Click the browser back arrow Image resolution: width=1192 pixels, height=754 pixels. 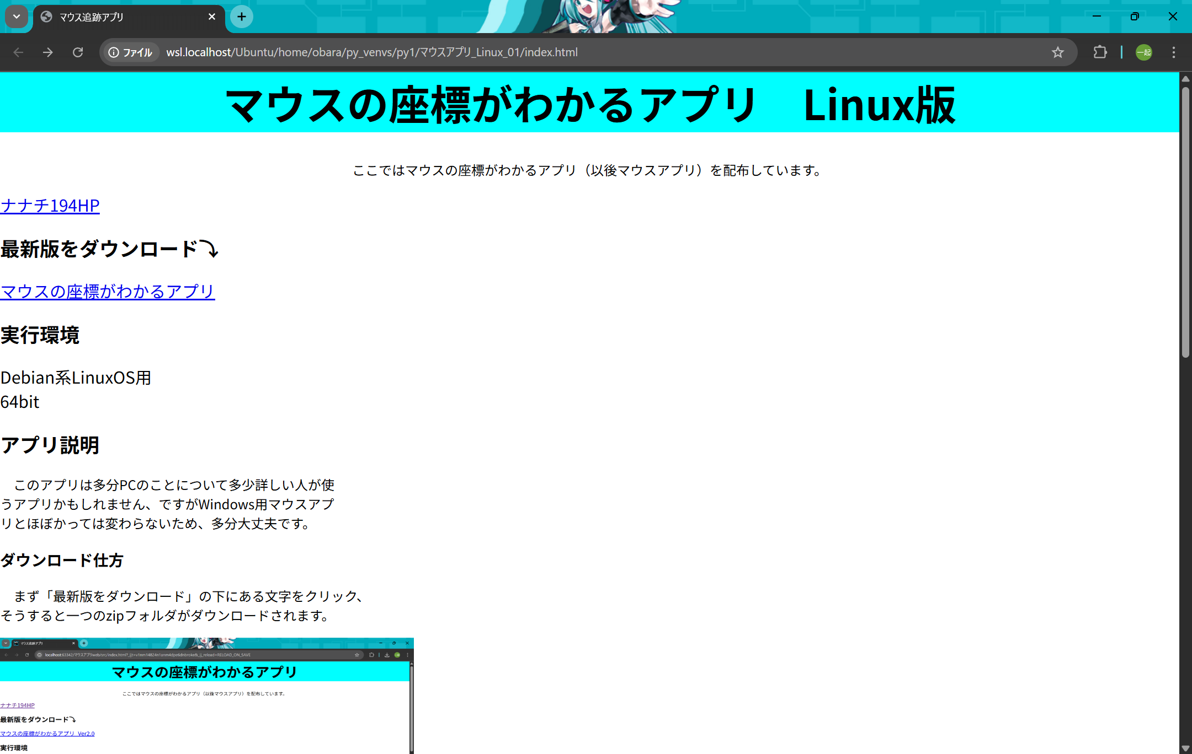(x=18, y=52)
